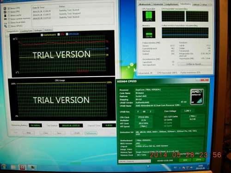The height and width of the screenshot is (173, 231).
Task: Click the CPU usage gauge in Task Manager
Action: (x=149, y=16)
